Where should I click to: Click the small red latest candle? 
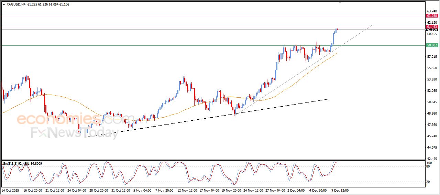(x=337, y=29)
